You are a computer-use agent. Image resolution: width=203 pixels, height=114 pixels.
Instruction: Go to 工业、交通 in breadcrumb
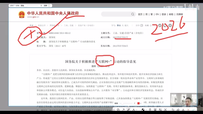pos(69,25)
